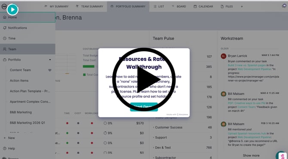Click the teal play button in the top-left corner
Screen dimensions: 288x159
[x=12, y=9]
